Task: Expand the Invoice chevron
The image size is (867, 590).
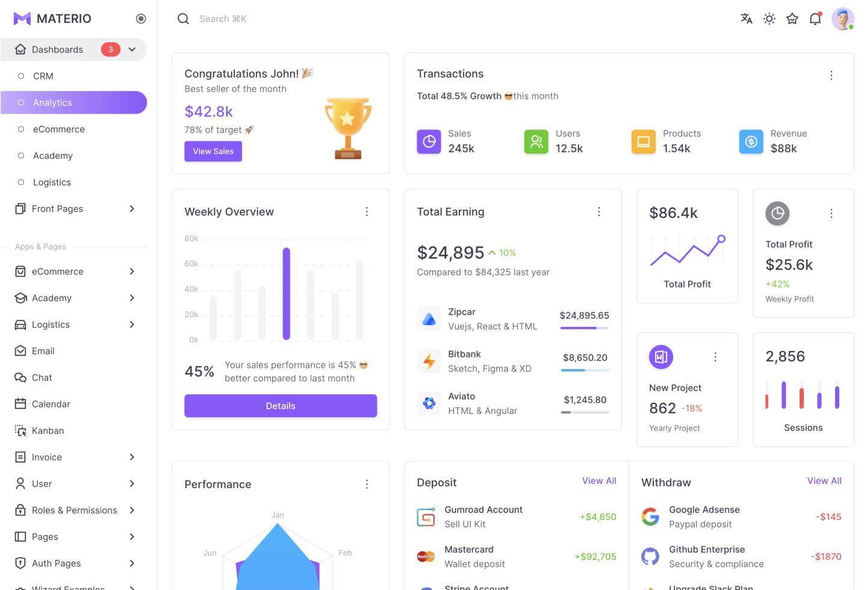Action: 132,457
